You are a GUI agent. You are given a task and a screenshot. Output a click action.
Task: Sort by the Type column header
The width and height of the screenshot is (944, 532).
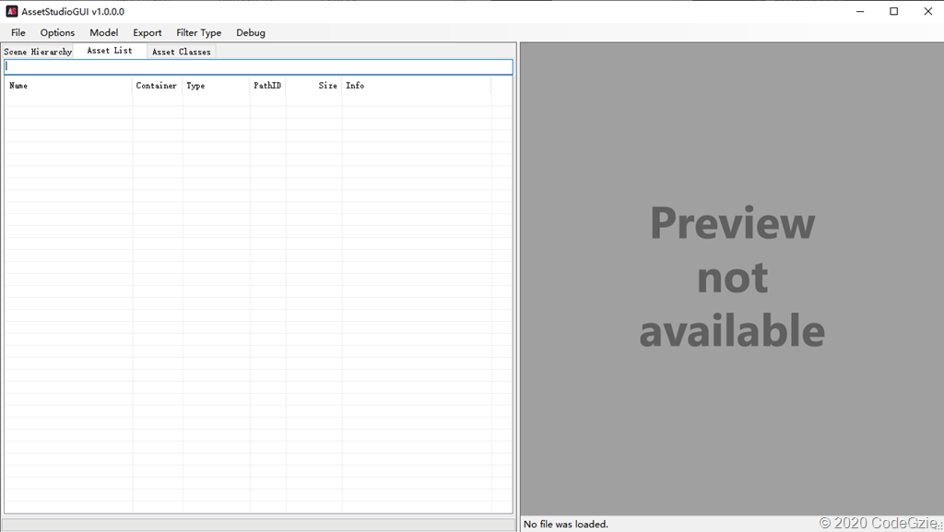pyautogui.click(x=216, y=86)
